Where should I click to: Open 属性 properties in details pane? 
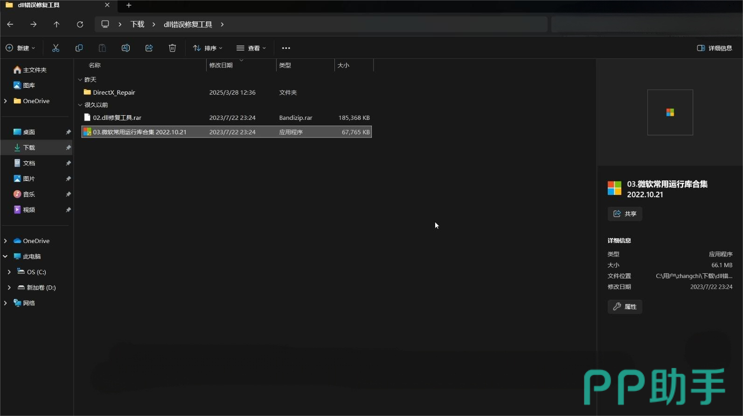[625, 306]
